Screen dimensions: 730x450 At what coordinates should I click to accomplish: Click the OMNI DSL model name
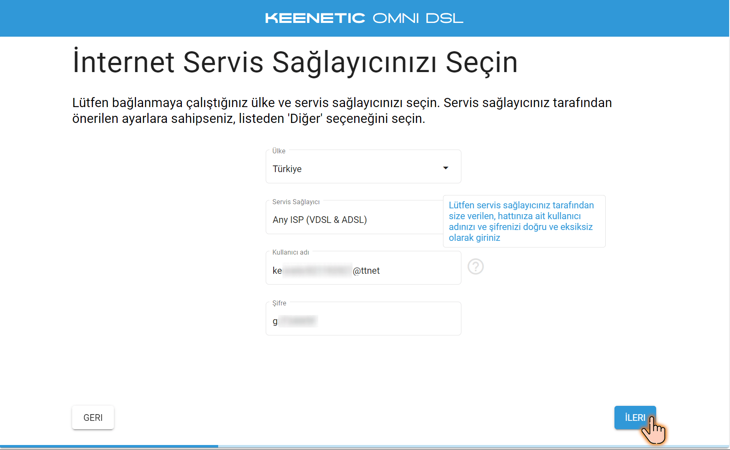418,18
